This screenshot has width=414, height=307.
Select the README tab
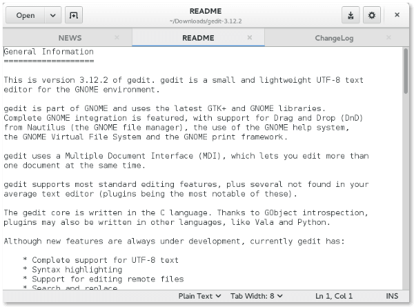tap(198, 38)
